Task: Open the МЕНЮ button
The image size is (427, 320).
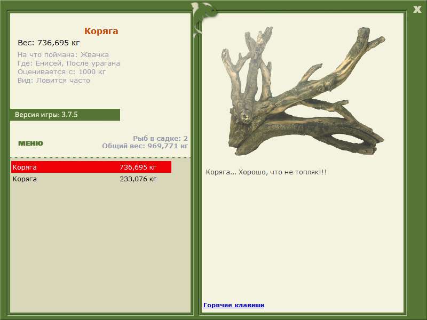Action: (30, 143)
